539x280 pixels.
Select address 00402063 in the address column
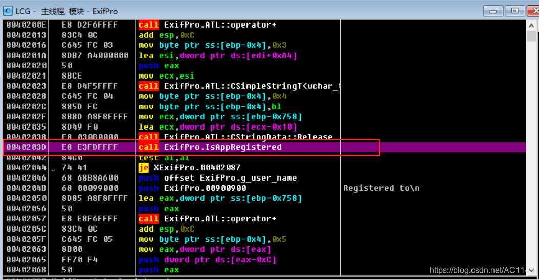[x=26, y=249]
